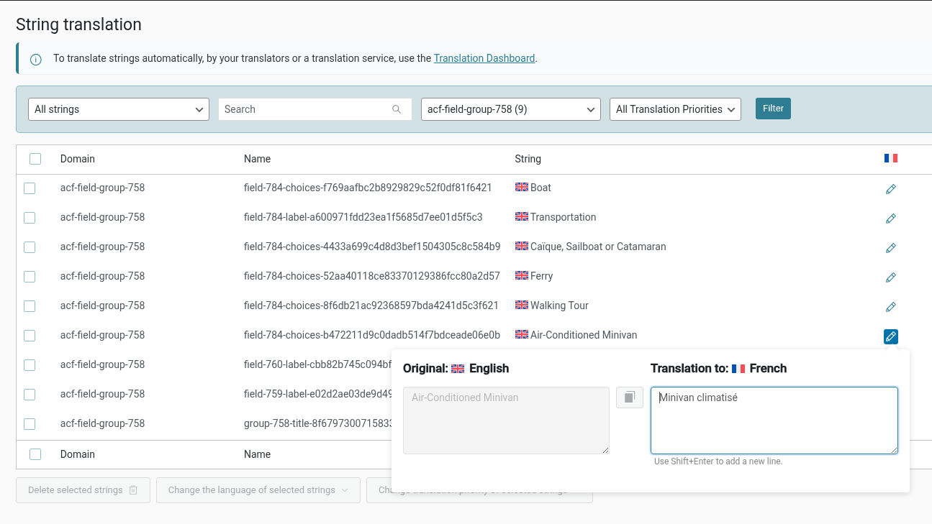932x524 pixels.
Task: Open All Translation Priorities dropdown
Action: coord(674,109)
